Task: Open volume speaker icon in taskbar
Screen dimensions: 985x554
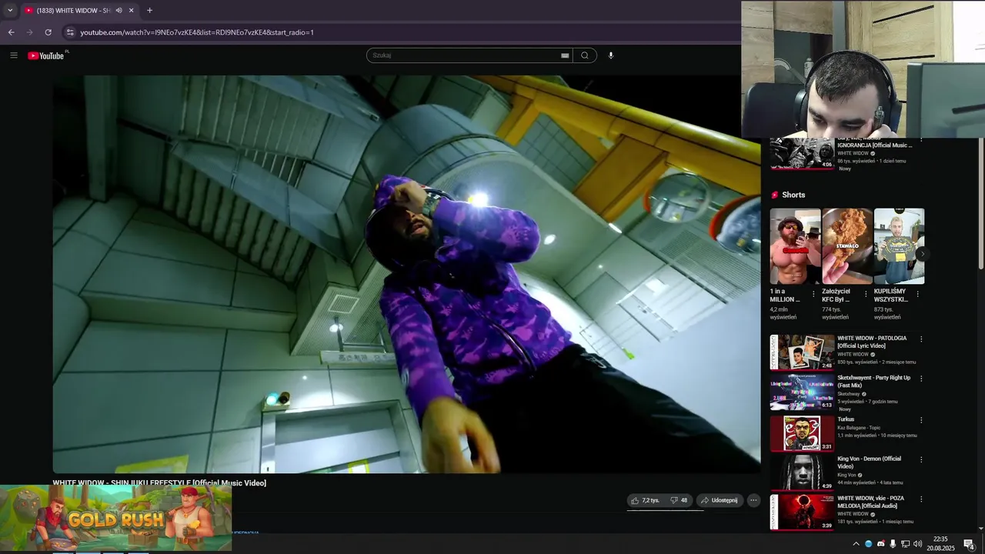Action: [x=917, y=544]
